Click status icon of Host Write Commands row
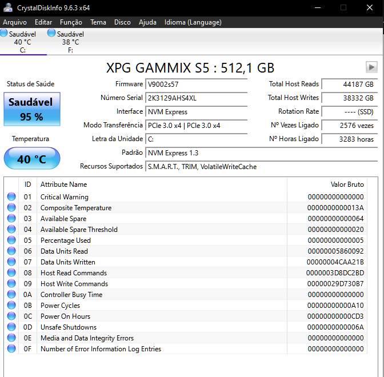 11,283
